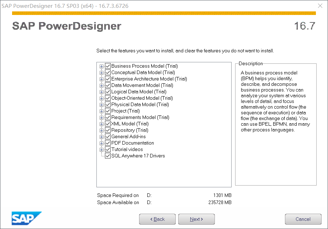Select Repository (Trial) label
The height and width of the screenshot is (229, 328).
point(130,130)
